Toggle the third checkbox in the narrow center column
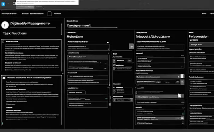The height and width of the screenshot is (132, 214). 114,69
